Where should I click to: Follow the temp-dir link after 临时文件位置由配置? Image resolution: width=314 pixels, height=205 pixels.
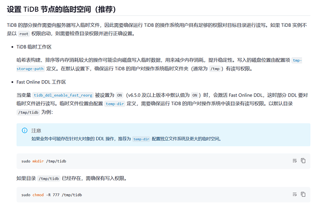115,104
